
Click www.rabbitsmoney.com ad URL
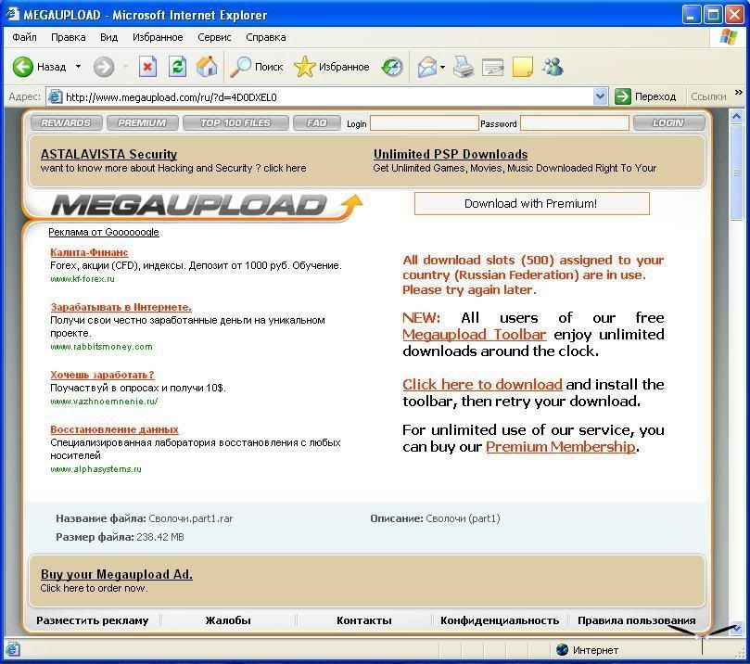[x=101, y=347]
